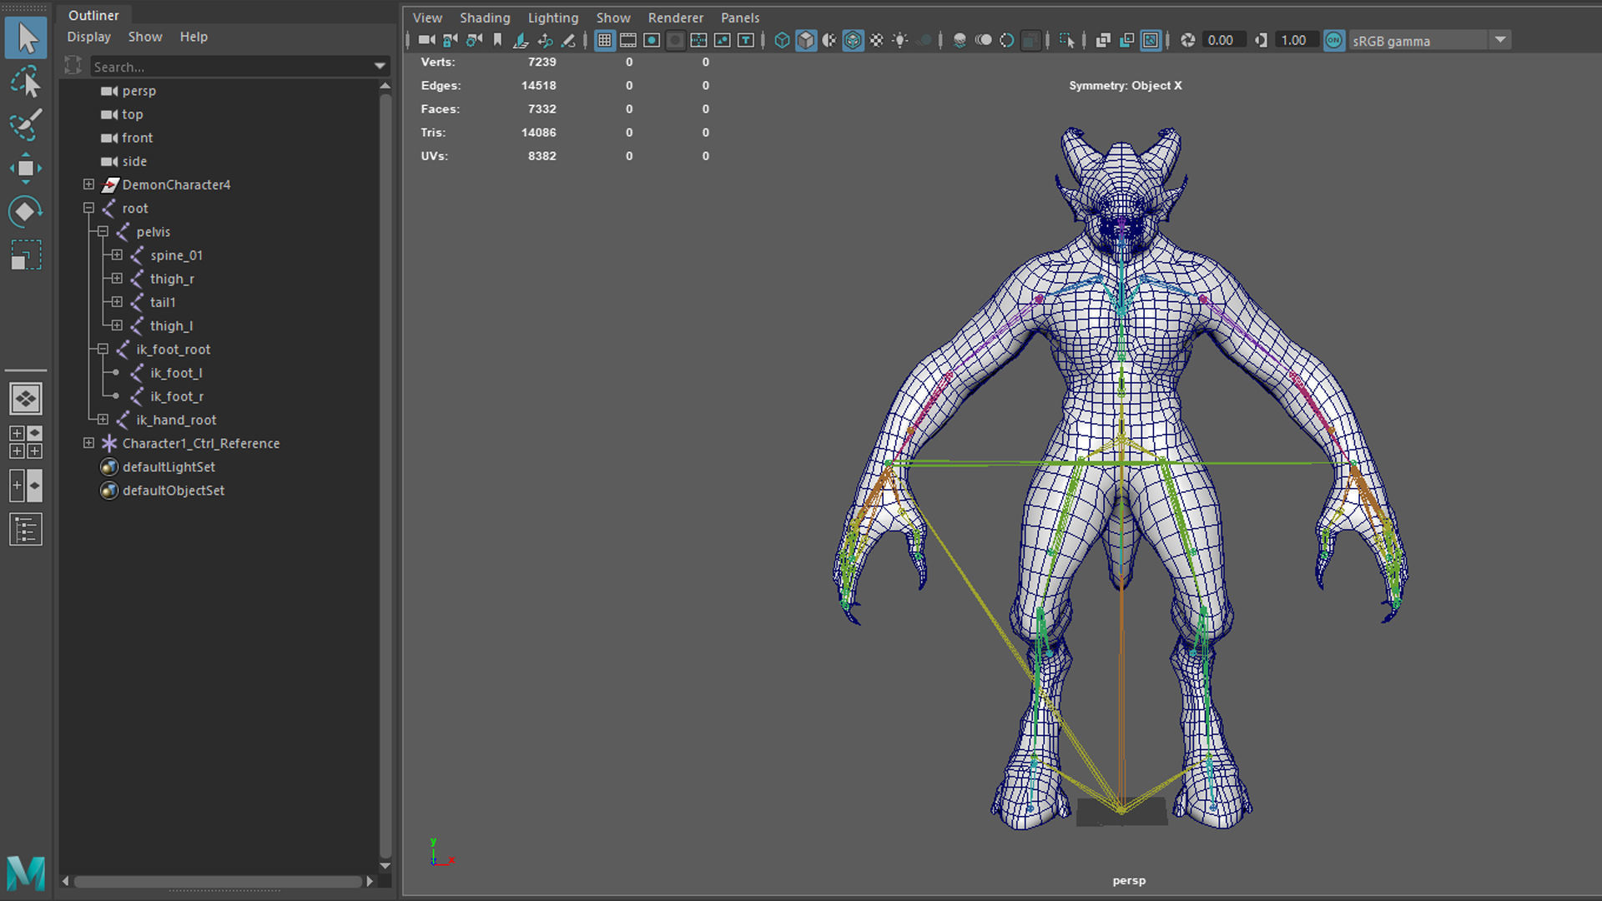Switch to two side-by-side panes layout
The width and height of the screenshot is (1602, 901).
click(x=26, y=486)
